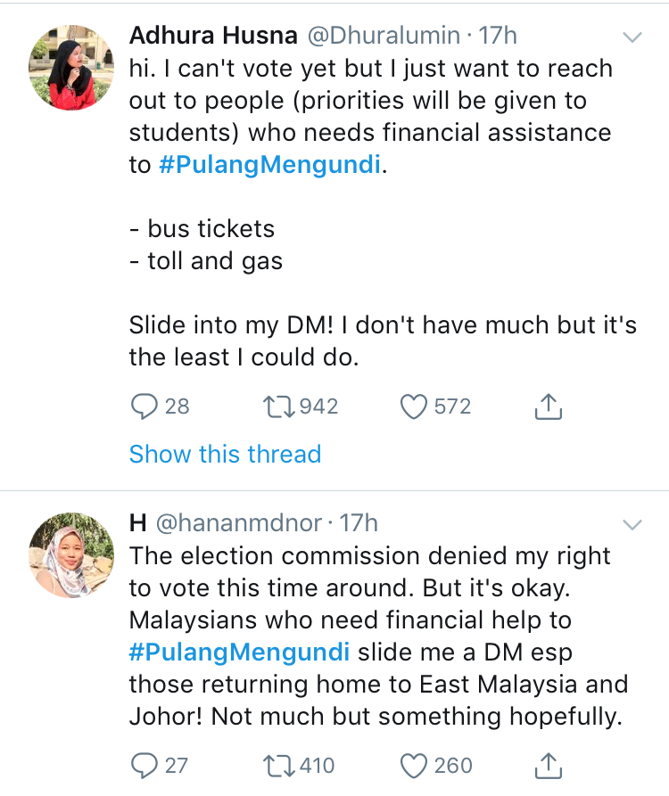The image size is (669, 796).
Task: Share Adhura Husna's tweet via share icon
Action: (x=548, y=406)
